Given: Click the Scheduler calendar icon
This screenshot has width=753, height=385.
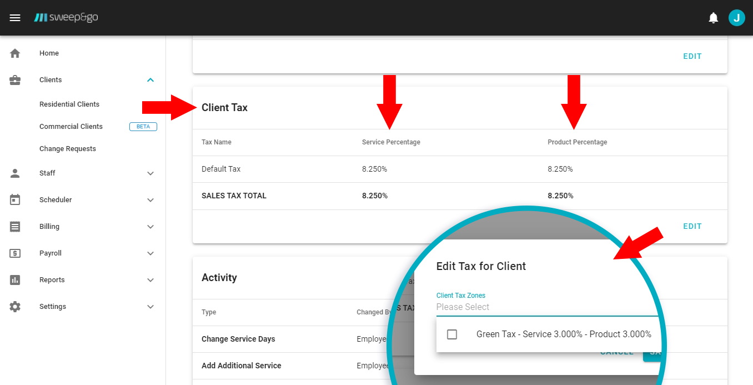Looking at the screenshot, I should [15, 200].
